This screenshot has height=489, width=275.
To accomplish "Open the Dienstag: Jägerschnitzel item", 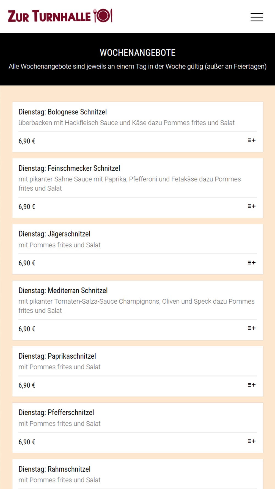I will tap(54, 234).
